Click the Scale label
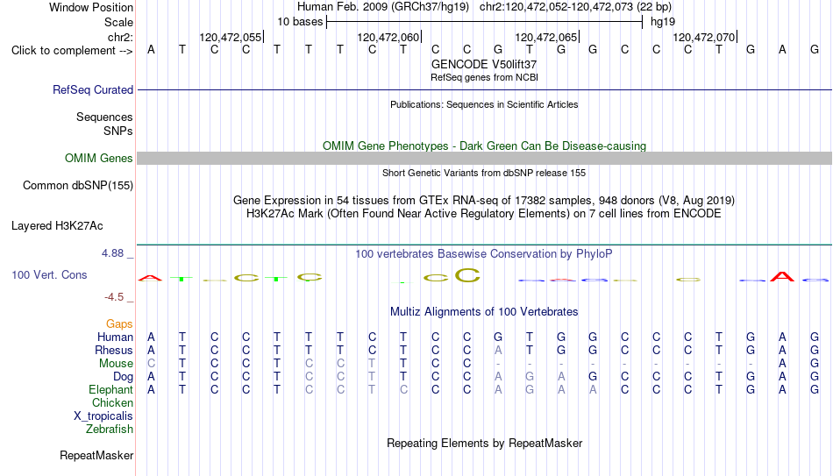The image size is (833, 476). (x=119, y=22)
